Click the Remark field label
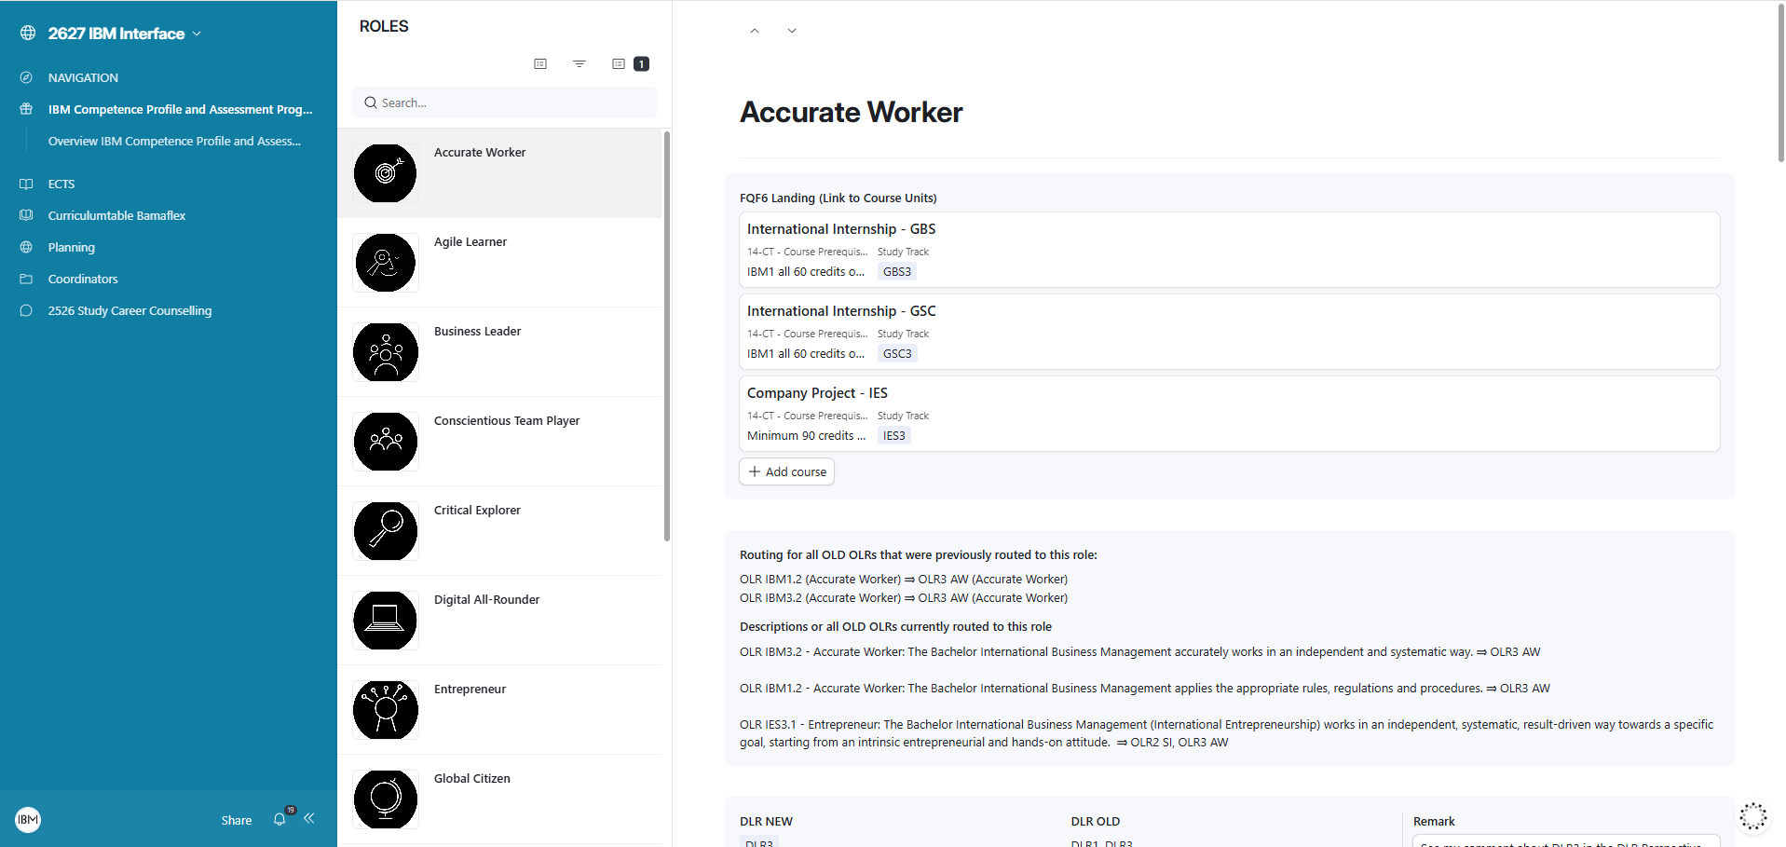This screenshot has height=847, width=1786. point(1434,821)
